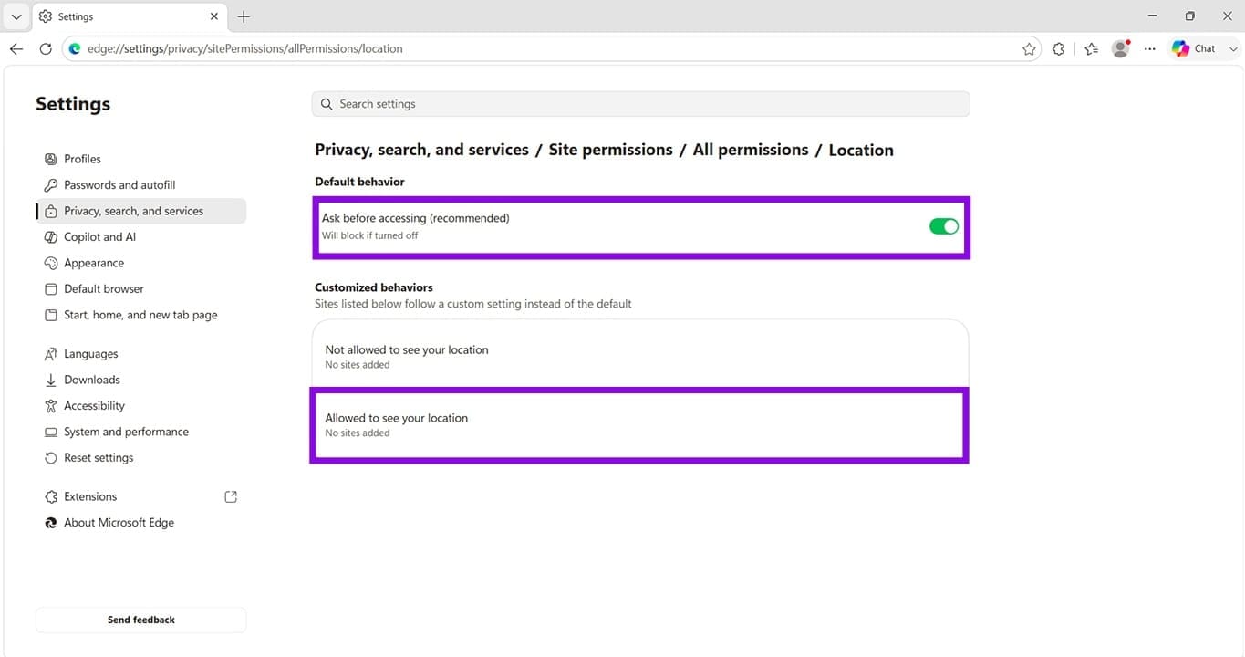This screenshot has width=1245, height=657.
Task: Click the Extensions external link icon
Action: 231,496
